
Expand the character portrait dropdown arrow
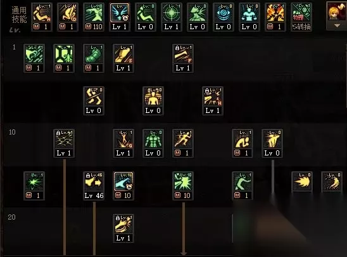tap(337, 26)
